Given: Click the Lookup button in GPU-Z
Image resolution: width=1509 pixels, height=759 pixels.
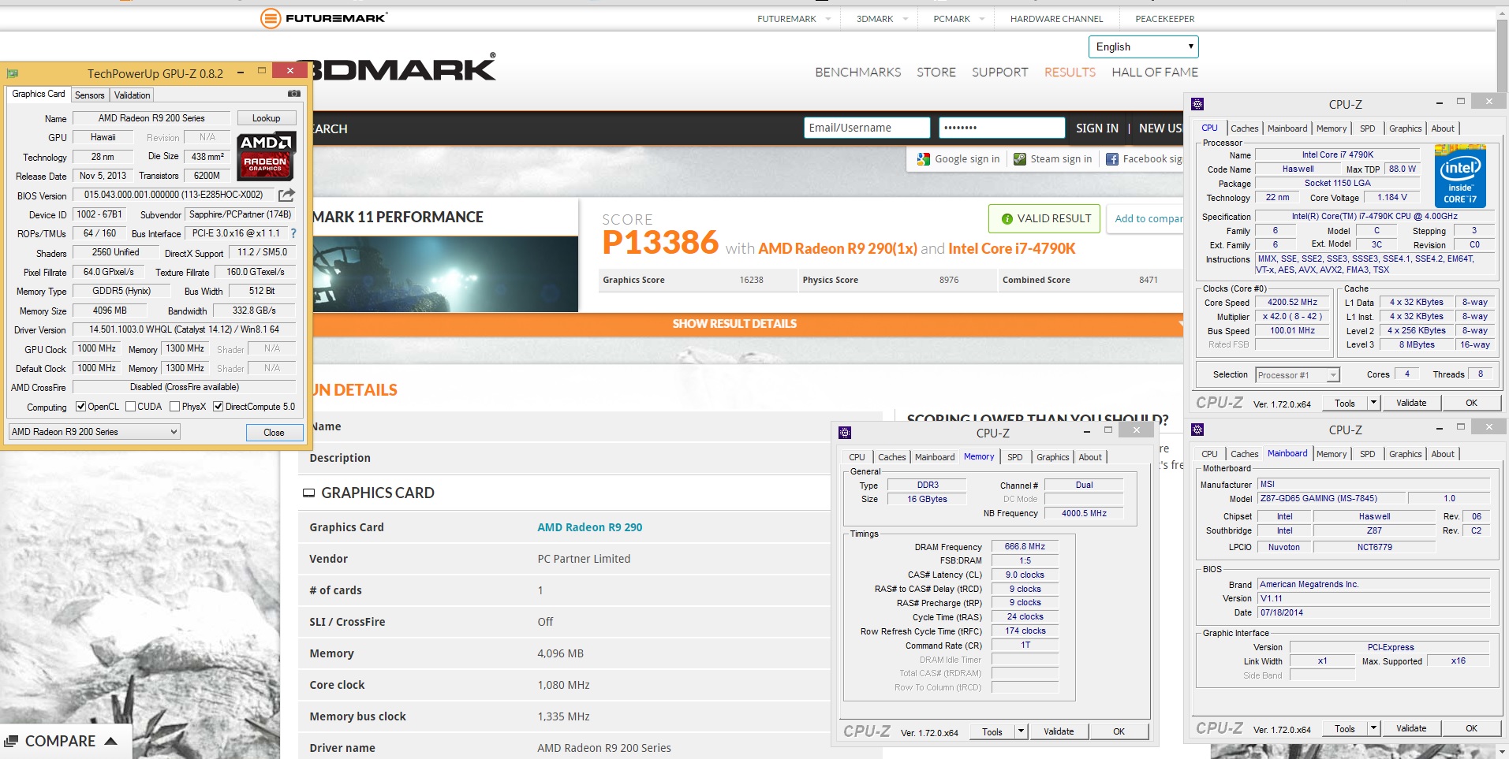Looking at the screenshot, I should tap(266, 118).
